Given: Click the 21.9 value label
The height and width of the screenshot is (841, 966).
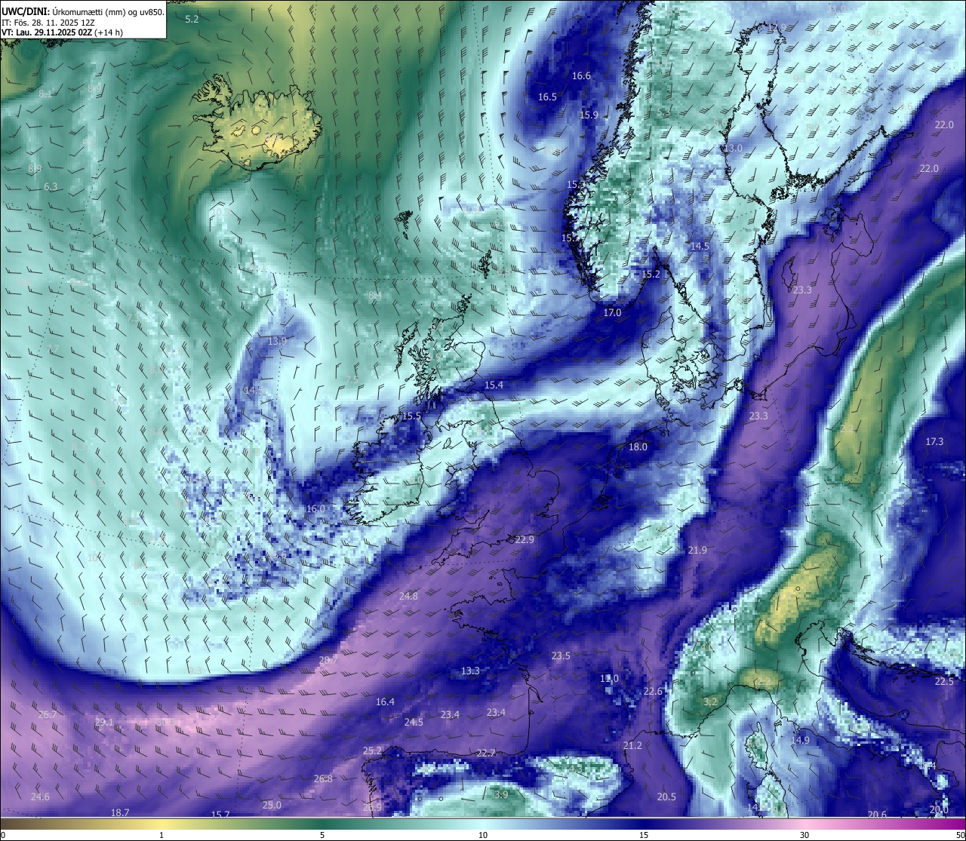Looking at the screenshot, I should click(697, 550).
